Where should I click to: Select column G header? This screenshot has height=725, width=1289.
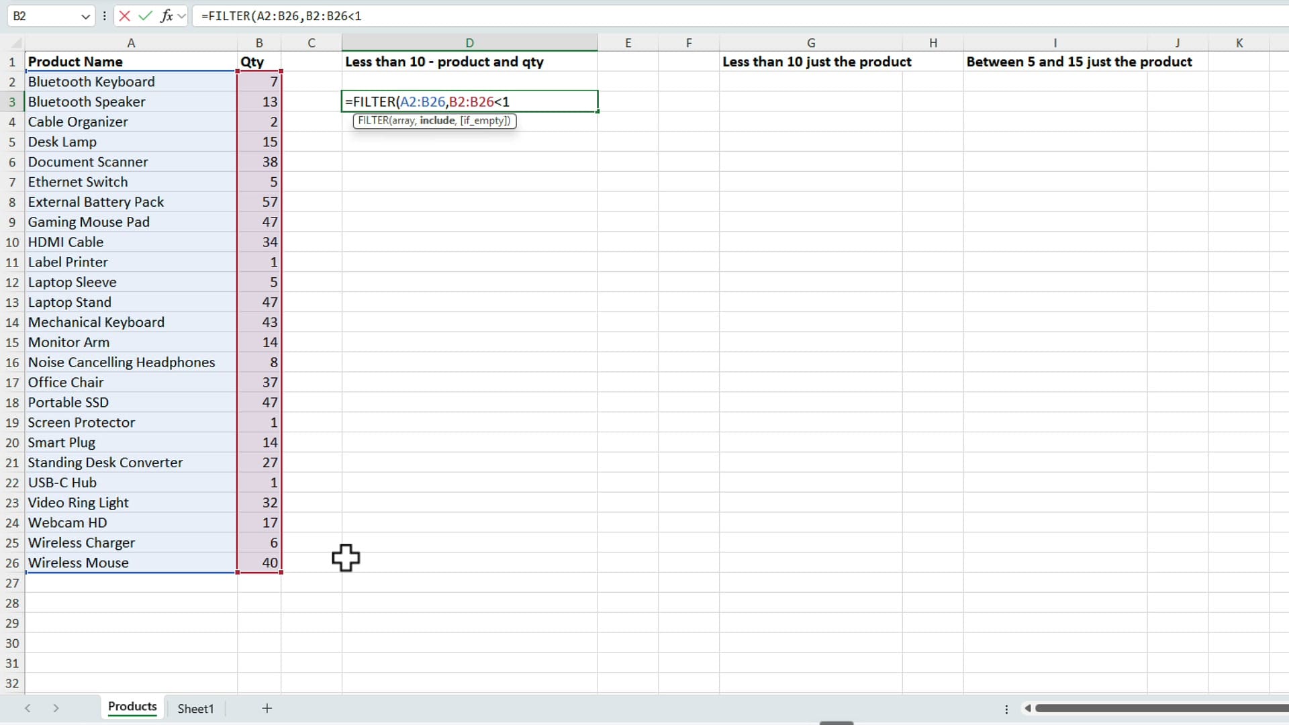811,43
